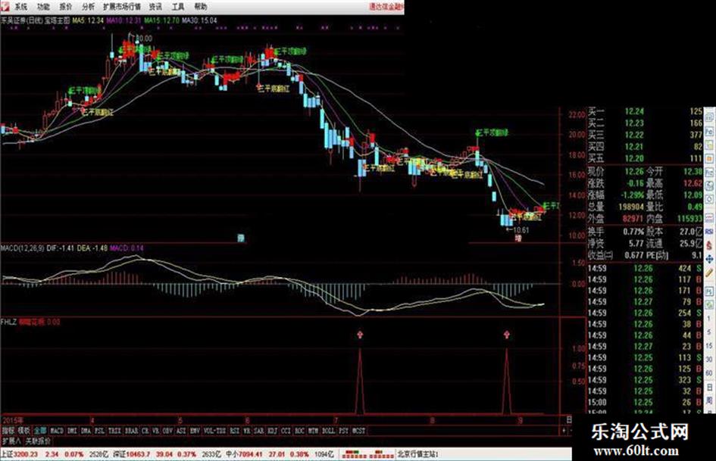Click the 扩展∧ button
Viewport: 716px width, 461px height.
11,441
